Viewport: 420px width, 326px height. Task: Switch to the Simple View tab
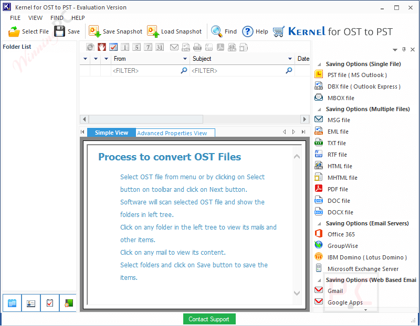click(x=111, y=133)
